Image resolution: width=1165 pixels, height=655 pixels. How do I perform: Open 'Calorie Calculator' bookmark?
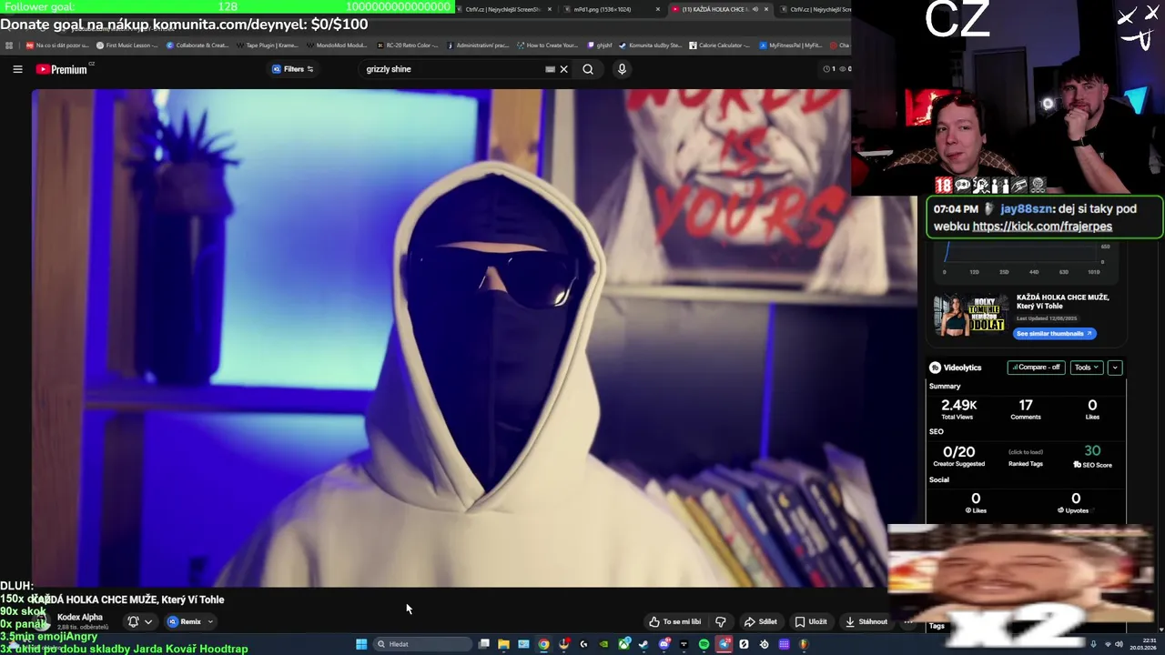coord(719,45)
